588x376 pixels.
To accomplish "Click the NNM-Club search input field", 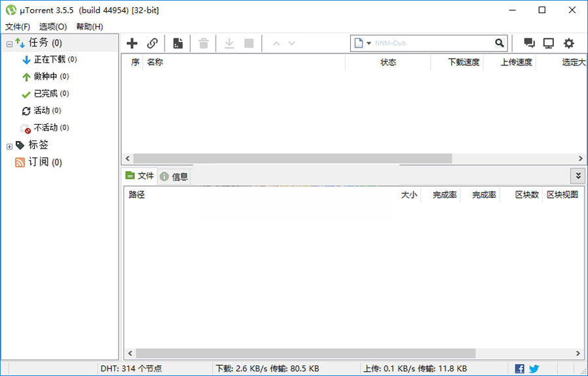I will click(x=431, y=44).
